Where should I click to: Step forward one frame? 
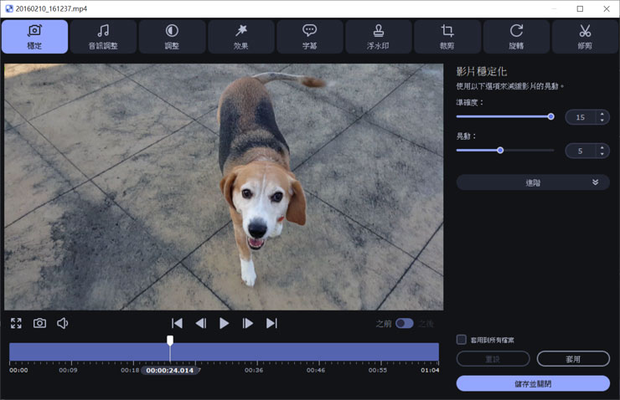point(247,323)
